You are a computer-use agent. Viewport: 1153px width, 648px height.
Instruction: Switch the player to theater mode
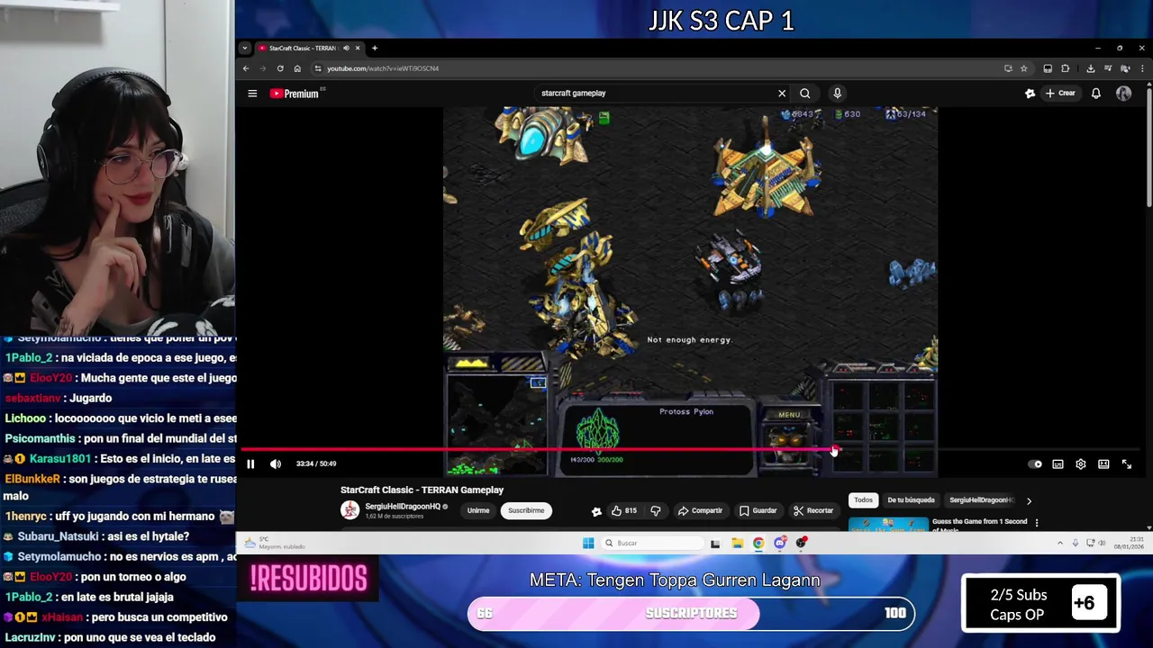coord(1103,464)
